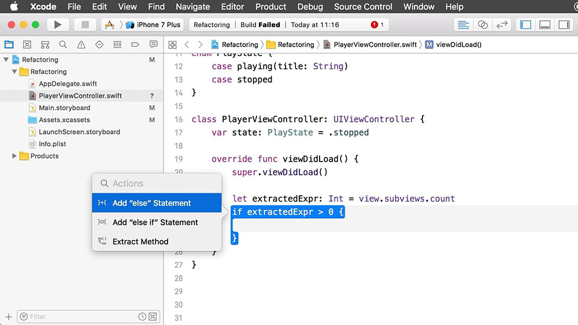Collapse the Refactoring folder group
Image resolution: width=578 pixels, height=325 pixels.
point(14,72)
